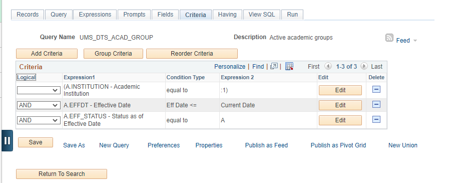The height and width of the screenshot is (183, 465).
Task: Switch to the View SQL tab
Action: (x=262, y=15)
